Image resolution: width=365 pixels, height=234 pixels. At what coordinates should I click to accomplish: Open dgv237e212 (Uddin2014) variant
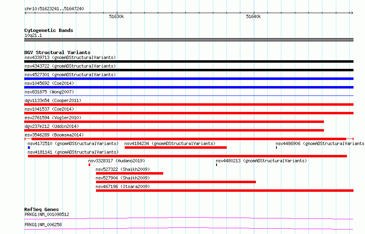52,126
